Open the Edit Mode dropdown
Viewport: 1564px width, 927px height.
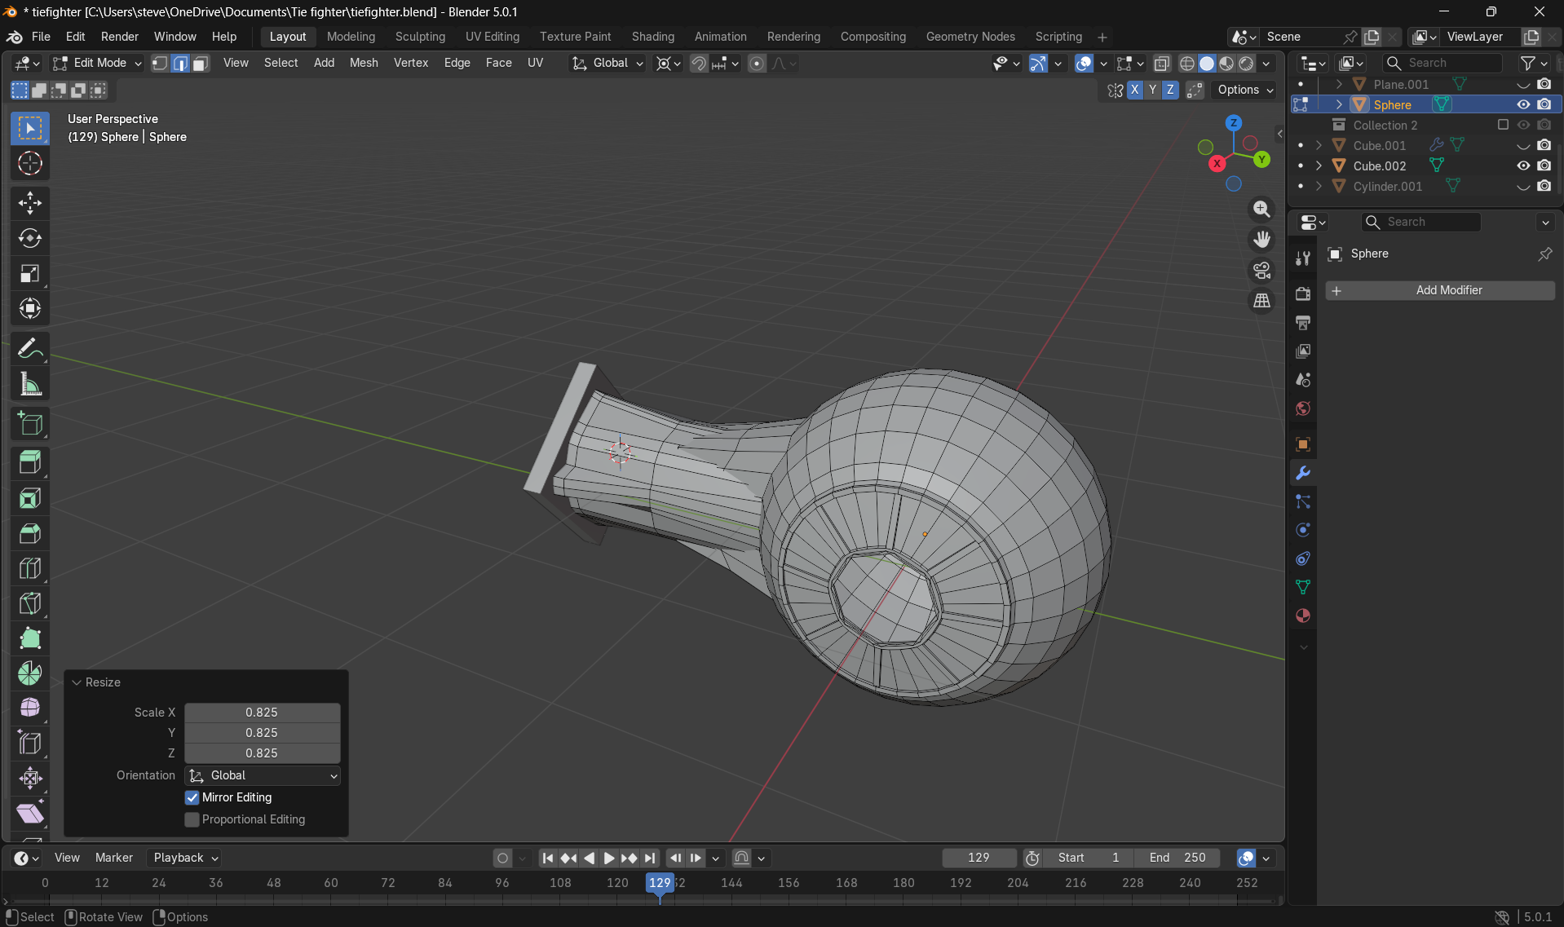coord(97,63)
